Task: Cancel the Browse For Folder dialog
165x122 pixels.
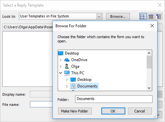Action: (140, 111)
